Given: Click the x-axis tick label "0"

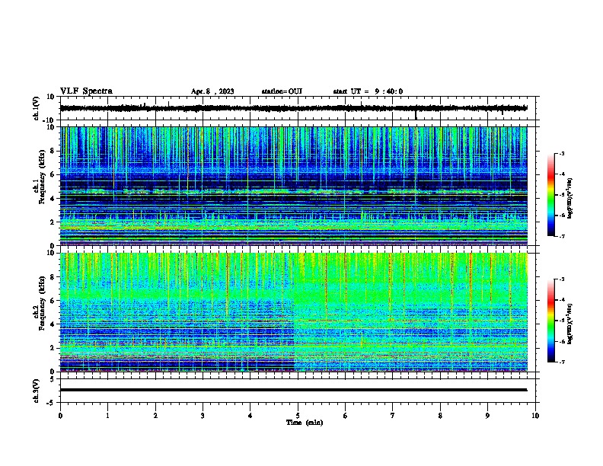Looking at the screenshot, I should point(60,416).
